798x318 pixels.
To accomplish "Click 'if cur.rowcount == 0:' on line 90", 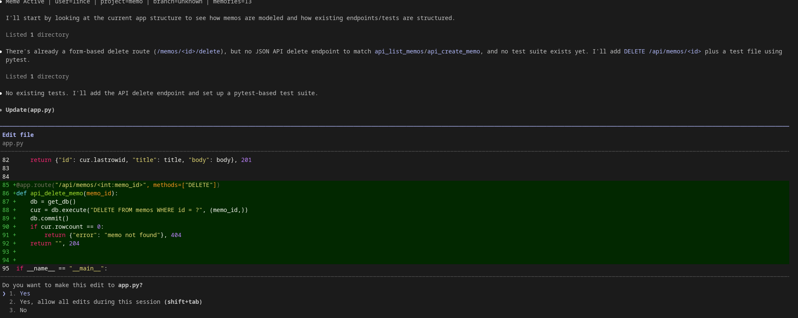I will 67,227.
